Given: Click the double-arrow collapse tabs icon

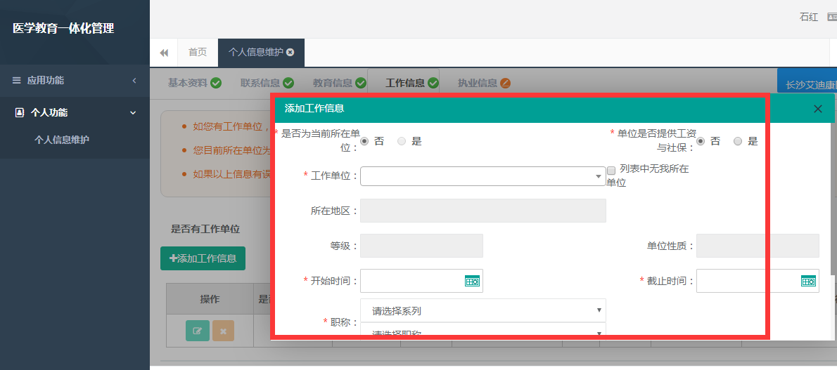Looking at the screenshot, I should click(x=164, y=52).
